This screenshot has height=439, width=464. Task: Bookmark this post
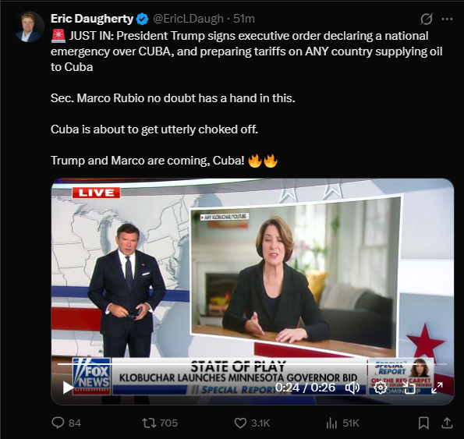click(423, 423)
